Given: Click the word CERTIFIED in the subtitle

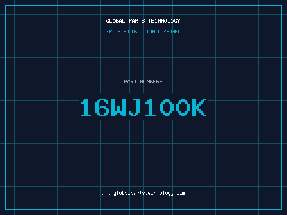Looking at the screenshot, I should [117, 32].
